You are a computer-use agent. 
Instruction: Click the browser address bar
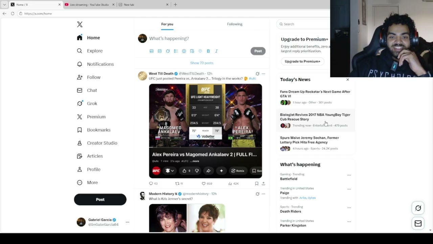[x=173, y=14]
